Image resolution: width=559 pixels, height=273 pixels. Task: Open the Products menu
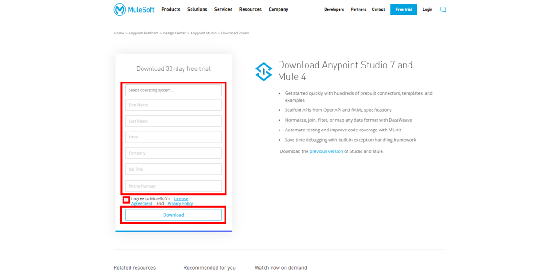[x=170, y=9]
